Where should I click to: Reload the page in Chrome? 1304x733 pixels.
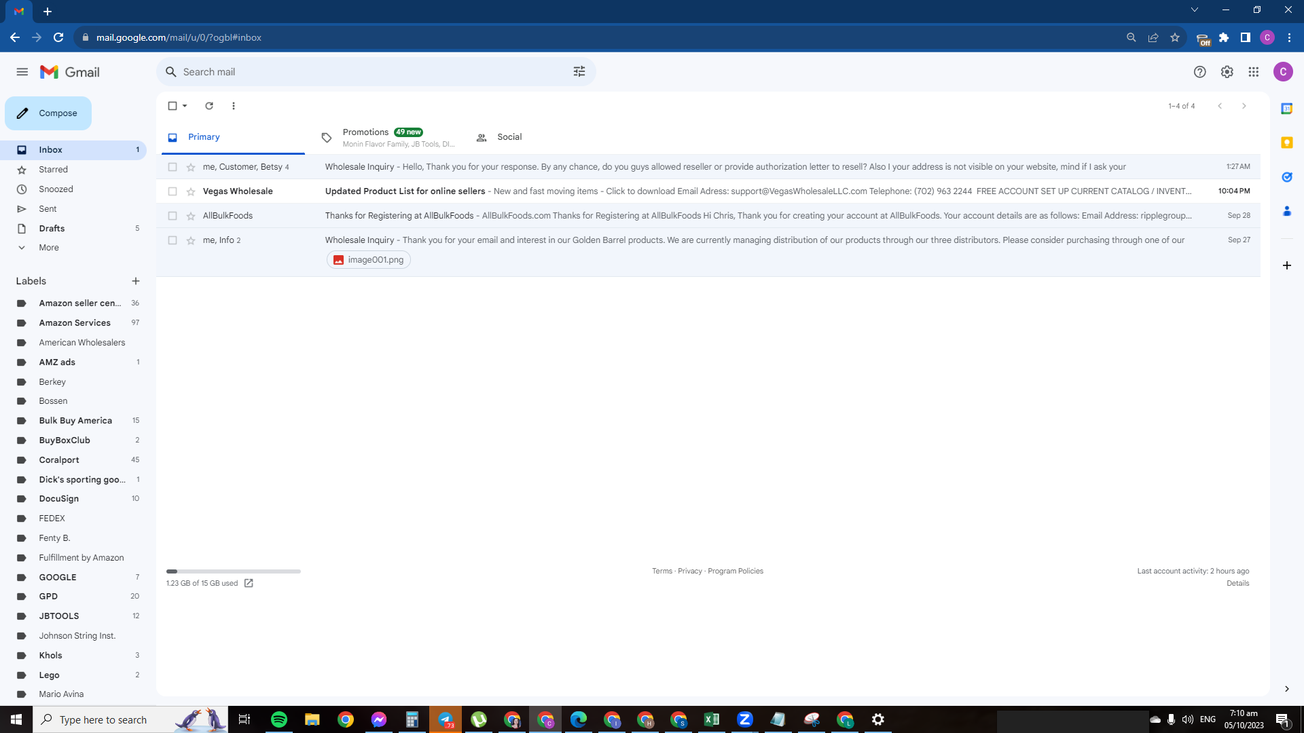(x=58, y=37)
